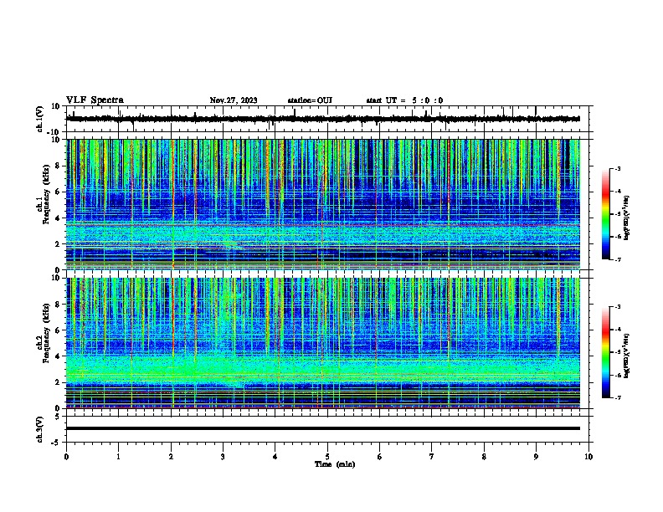Click the upper ch.1 color scale bar

606,214
